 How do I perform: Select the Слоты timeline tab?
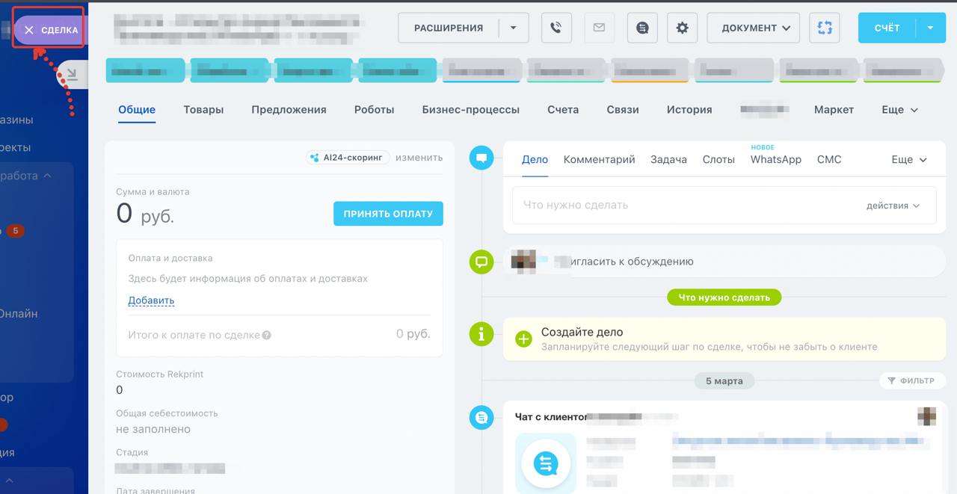pyautogui.click(x=718, y=159)
